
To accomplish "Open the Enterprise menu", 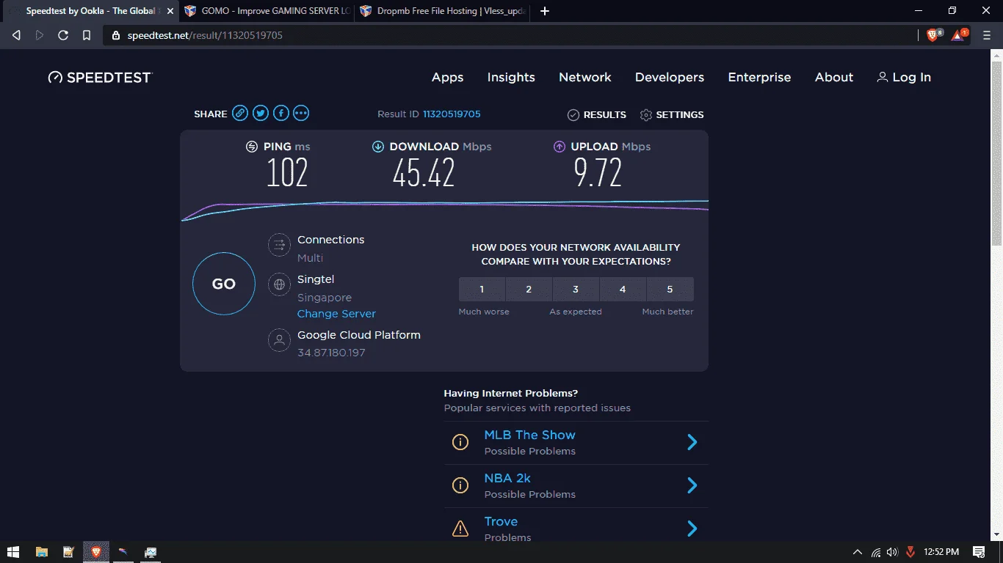I will tap(759, 77).
